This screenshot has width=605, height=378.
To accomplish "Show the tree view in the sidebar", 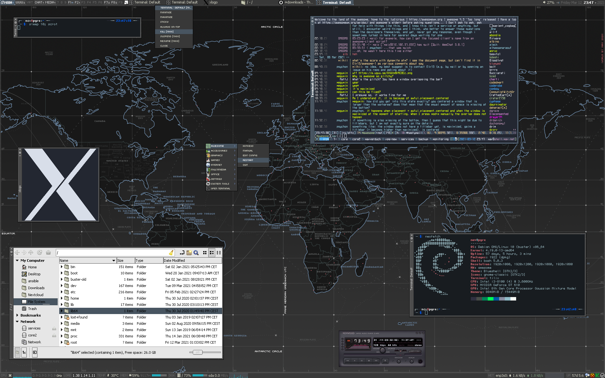I will (24, 352).
